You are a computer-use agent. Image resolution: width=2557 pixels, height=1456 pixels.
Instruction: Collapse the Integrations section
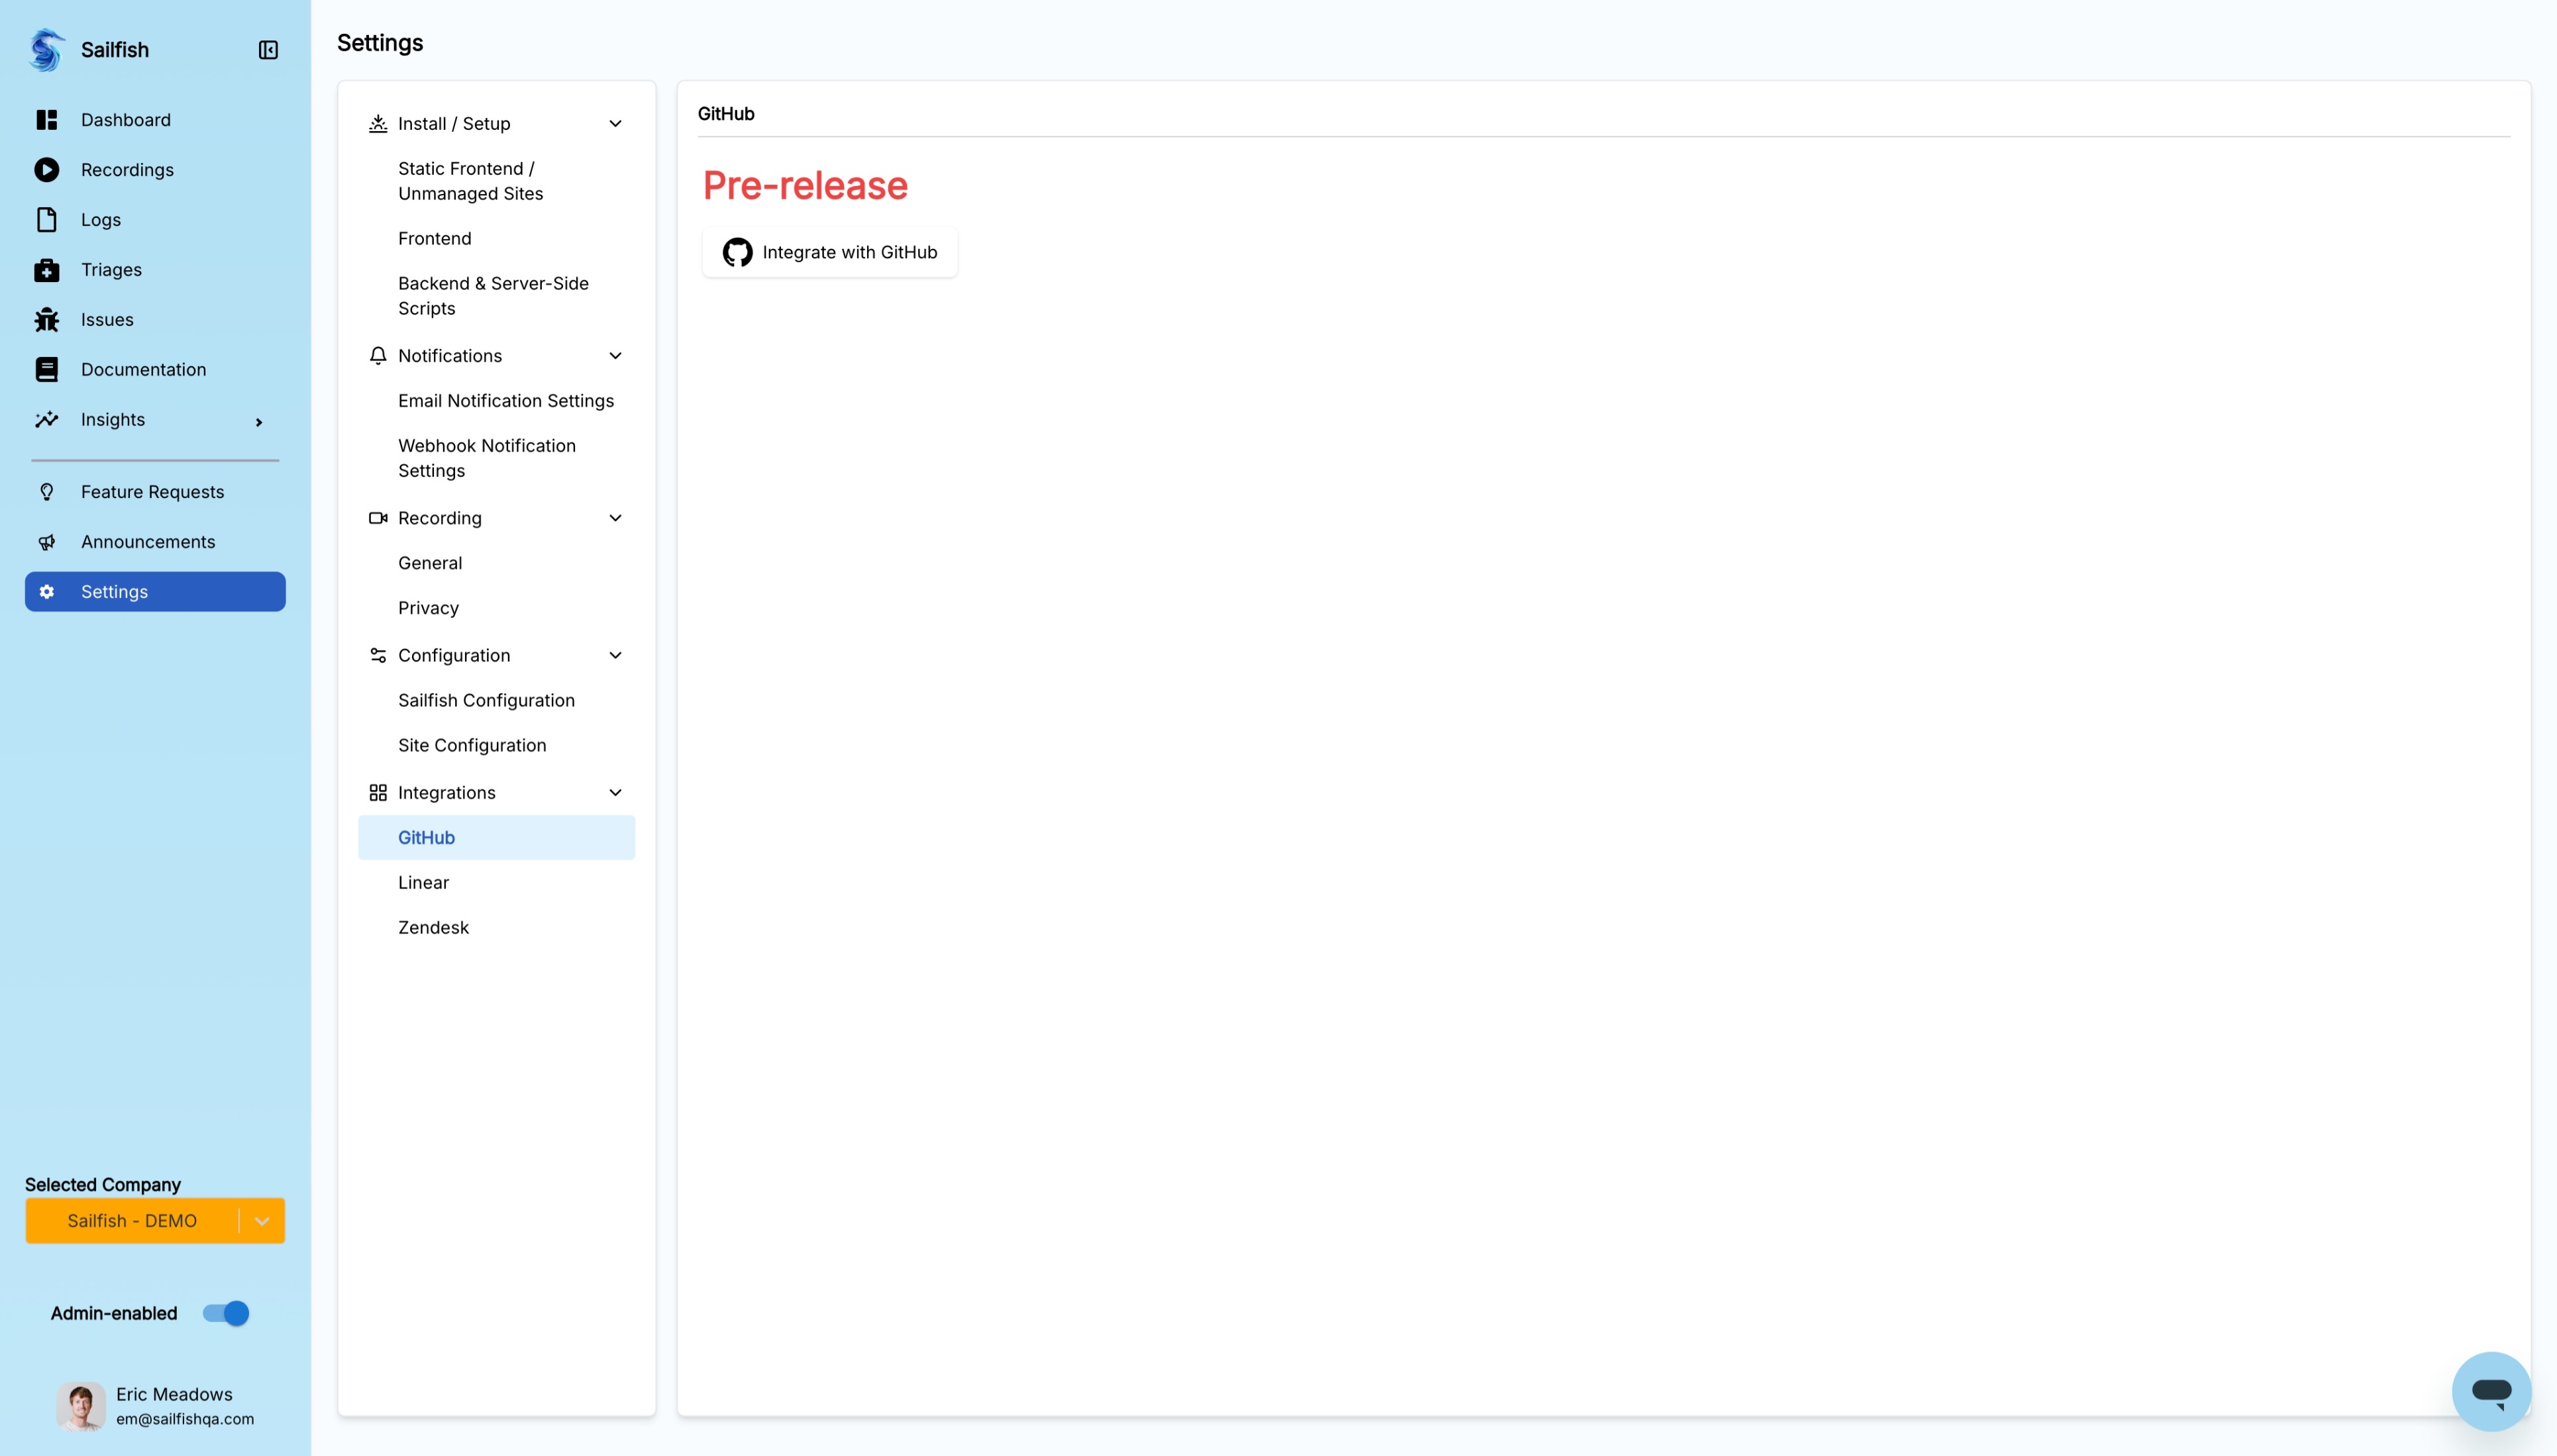point(615,791)
